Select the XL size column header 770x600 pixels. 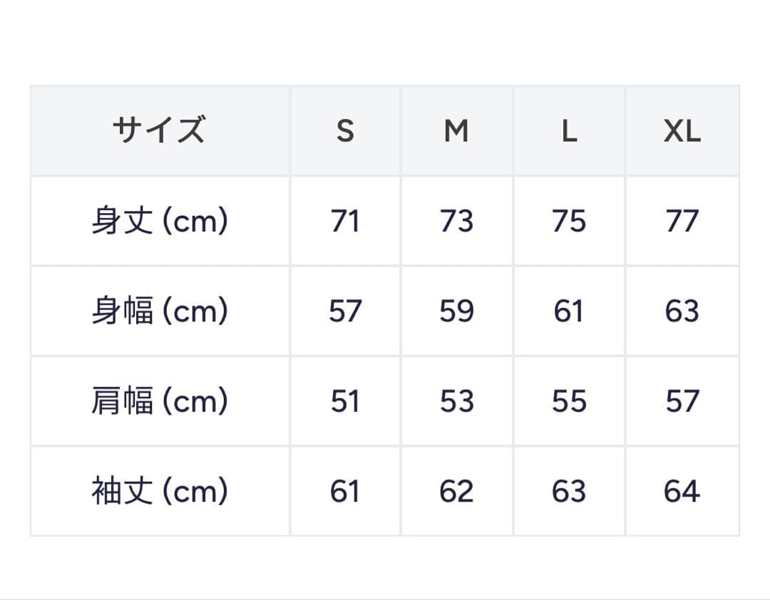(682, 130)
